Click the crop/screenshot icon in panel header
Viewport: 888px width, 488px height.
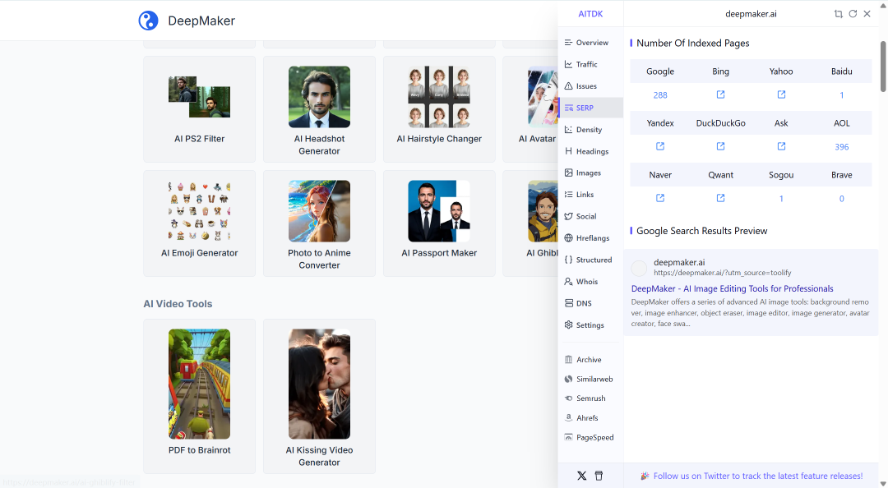coord(838,14)
